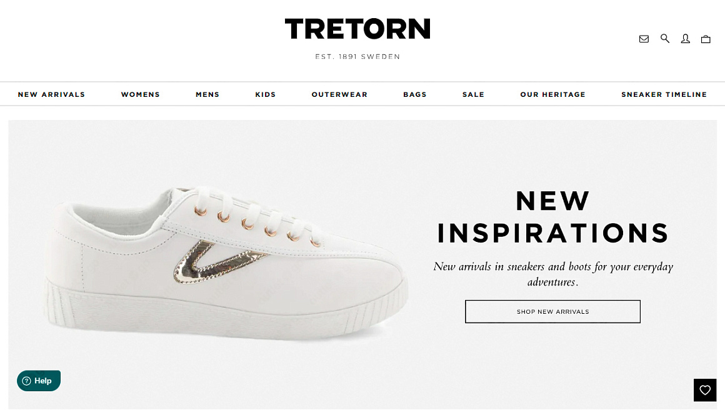Browse the Kids category
Screen dimensions: 725x410
266,94
